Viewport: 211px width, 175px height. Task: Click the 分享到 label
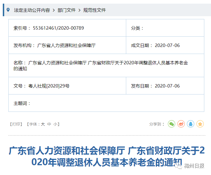157,124
